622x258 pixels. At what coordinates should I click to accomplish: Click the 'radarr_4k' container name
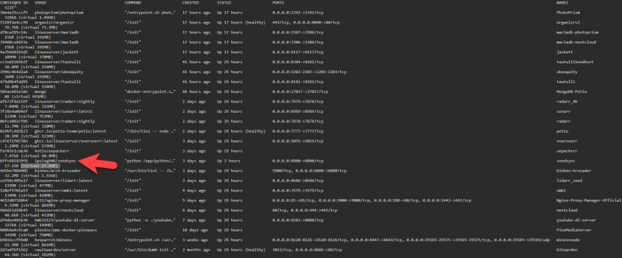tap(567, 102)
